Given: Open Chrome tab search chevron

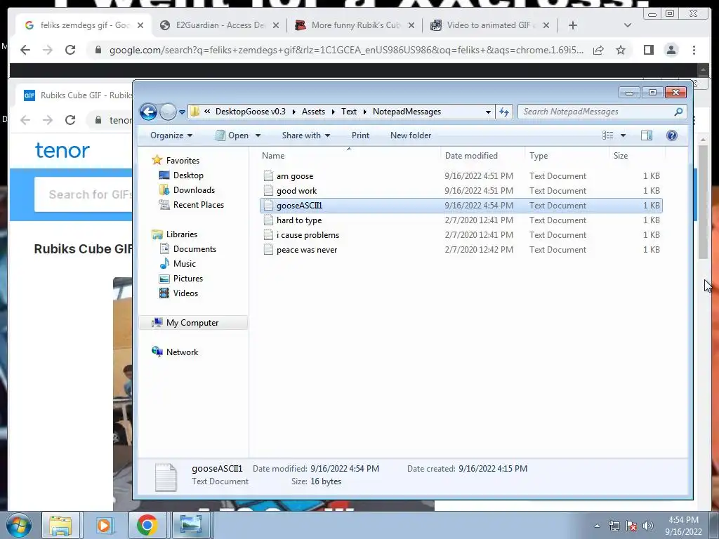Looking at the screenshot, I should tap(628, 25).
